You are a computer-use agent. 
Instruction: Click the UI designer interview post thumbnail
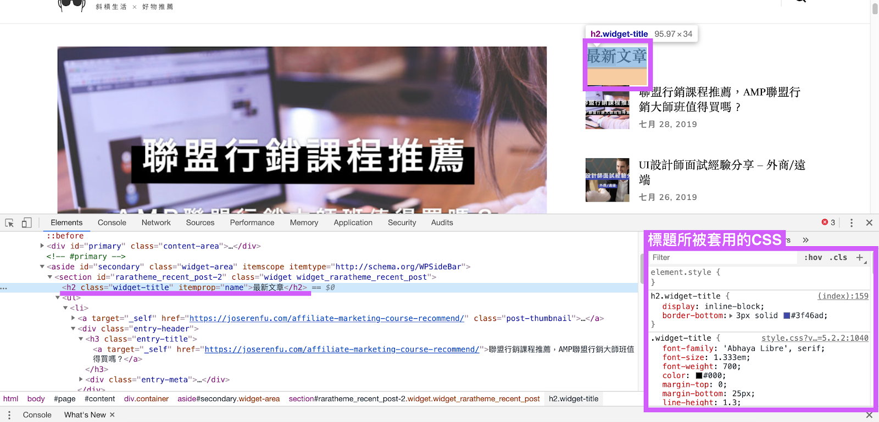607,180
